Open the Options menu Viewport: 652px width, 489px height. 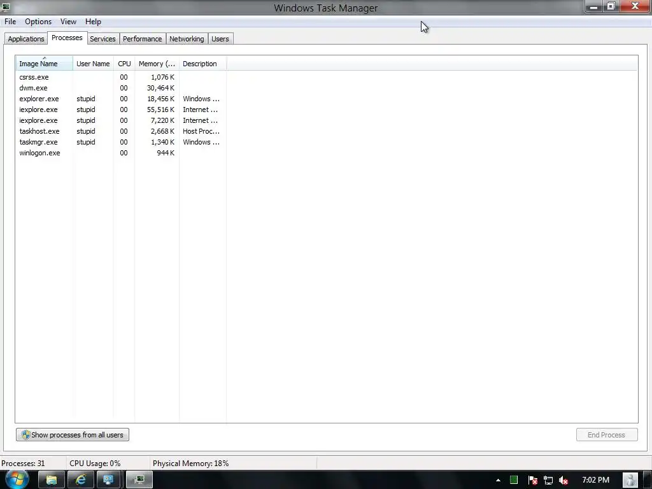(38, 22)
